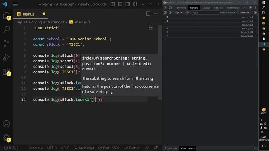Click breadcrumb folder 'ep 34 working with strings I'
Viewport: 269px width, 151px height.
pos(41,22)
